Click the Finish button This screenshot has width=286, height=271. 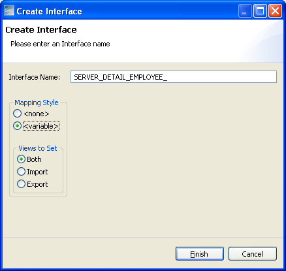click(200, 253)
